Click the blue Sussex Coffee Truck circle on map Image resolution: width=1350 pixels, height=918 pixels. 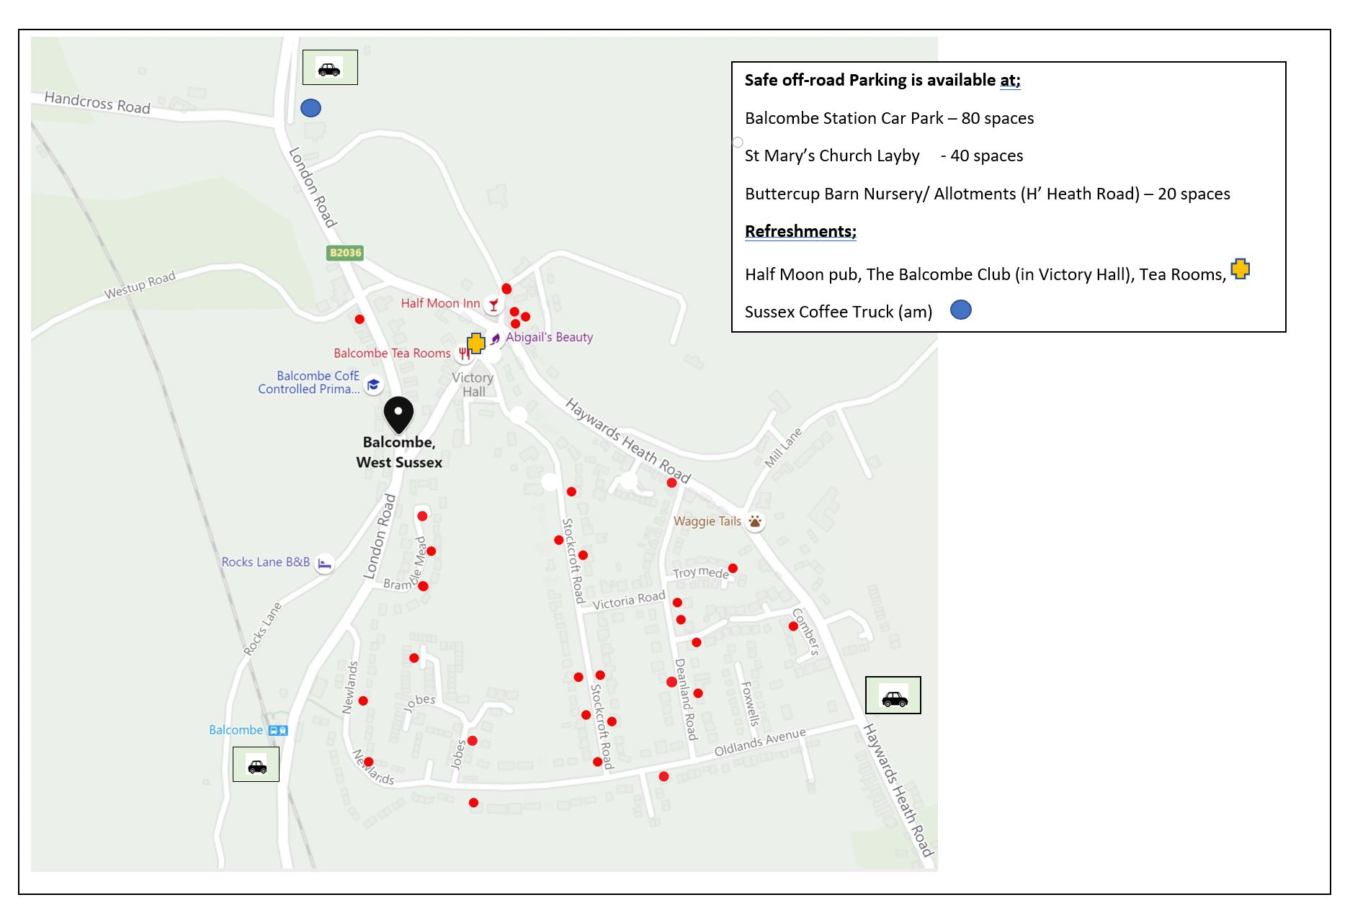[310, 108]
